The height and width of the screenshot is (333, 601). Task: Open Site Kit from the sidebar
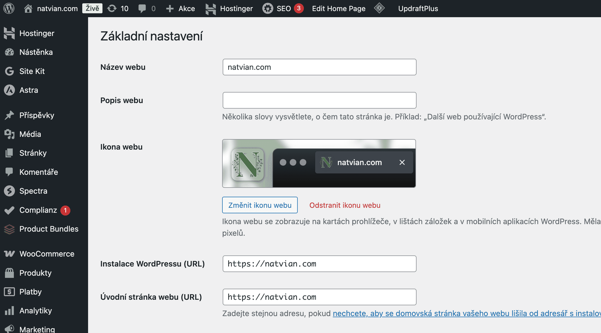point(32,71)
